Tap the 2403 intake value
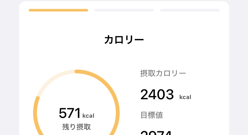 (157, 95)
